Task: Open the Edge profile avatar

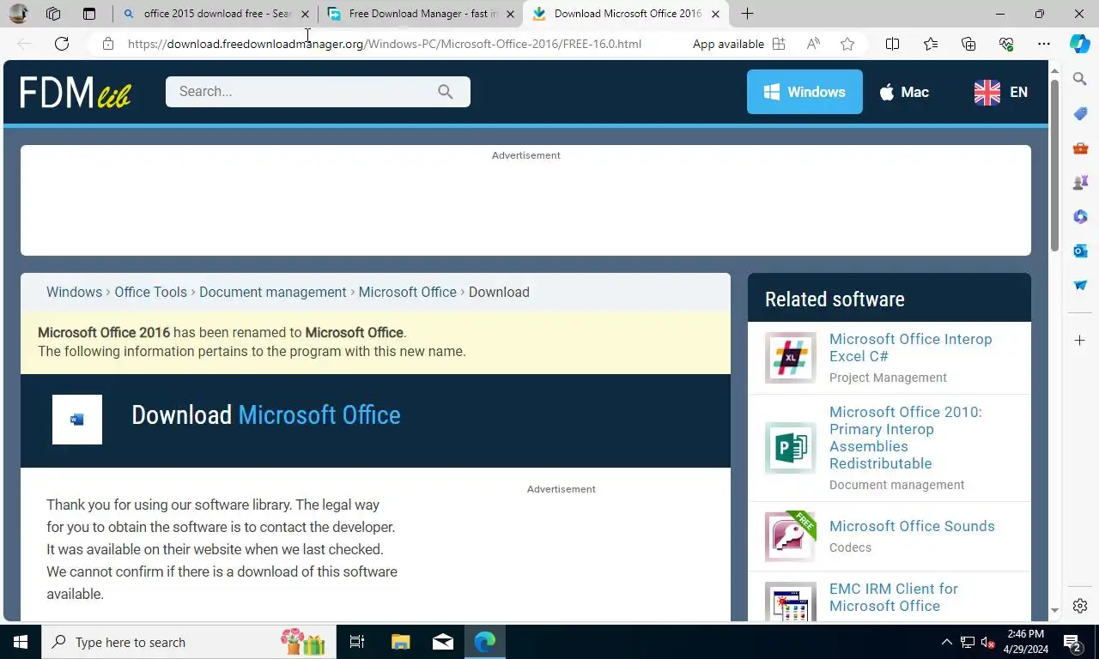Action: [18, 14]
